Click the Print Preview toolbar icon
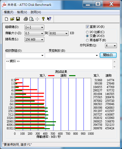The image size is (122, 149). 32,19
